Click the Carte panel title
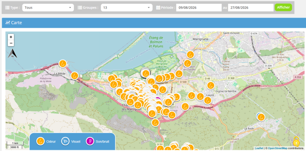This screenshot has width=306, height=151. (17, 22)
